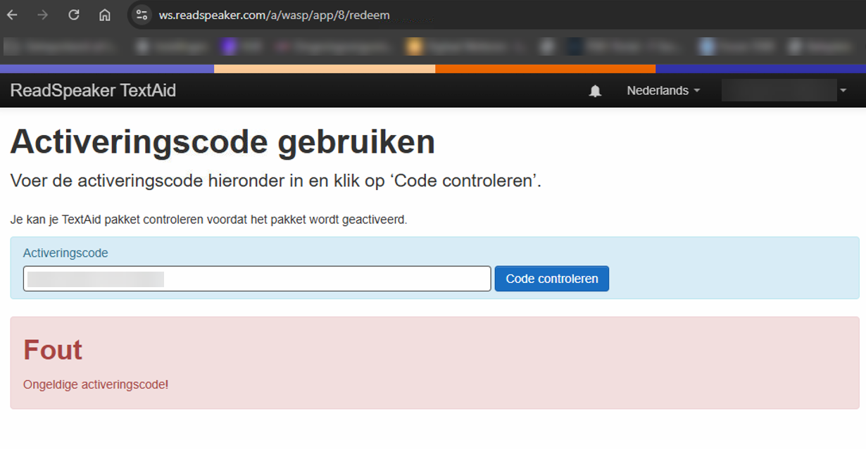Select the Activeringscode input field
The height and width of the screenshot is (449, 866).
click(257, 278)
